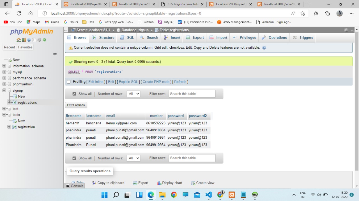This screenshot has height=201, width=359.
Task: Expand the phpmyadmin database node
Action: tap(4, 84)
